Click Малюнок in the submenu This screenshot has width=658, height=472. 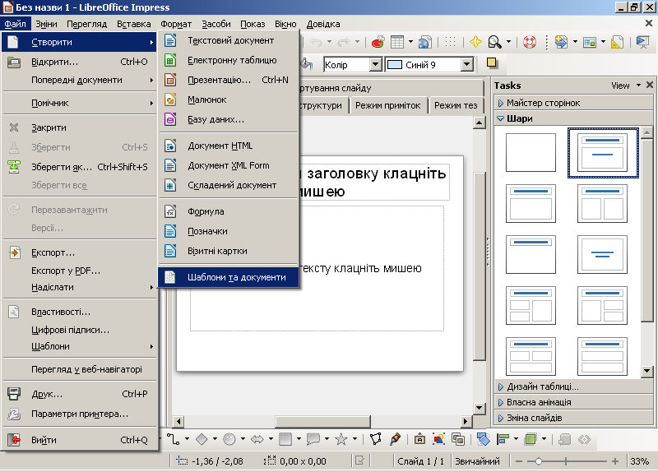[229, 99]
